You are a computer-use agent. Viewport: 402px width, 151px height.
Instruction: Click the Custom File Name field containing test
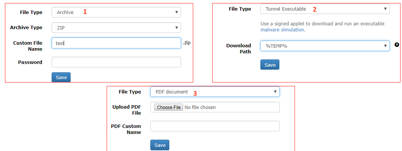116,43
